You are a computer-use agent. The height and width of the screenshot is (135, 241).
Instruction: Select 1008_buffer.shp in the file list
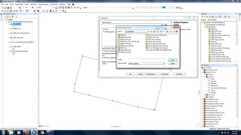point(125,37)
